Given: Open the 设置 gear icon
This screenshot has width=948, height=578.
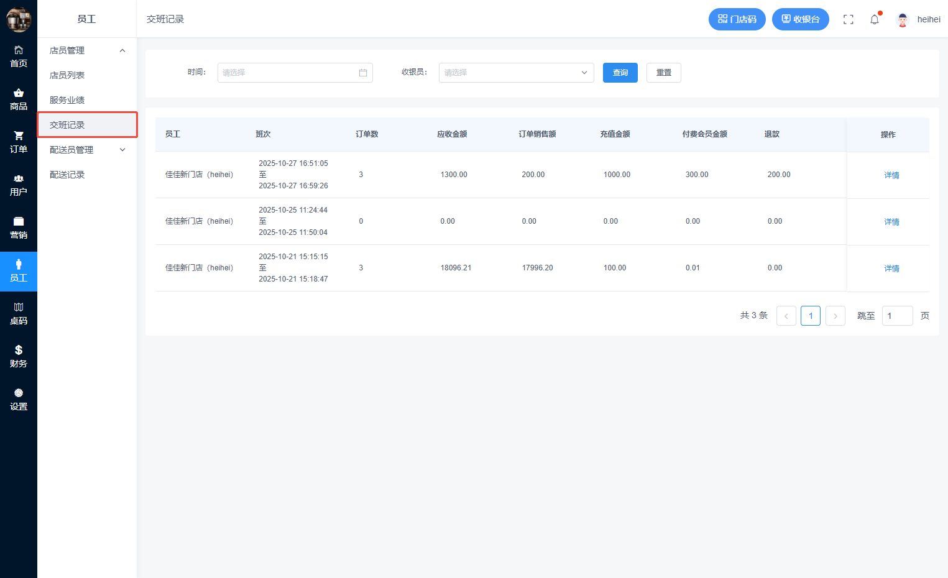Looking at the screenshot, I should [x=19, y=393].
